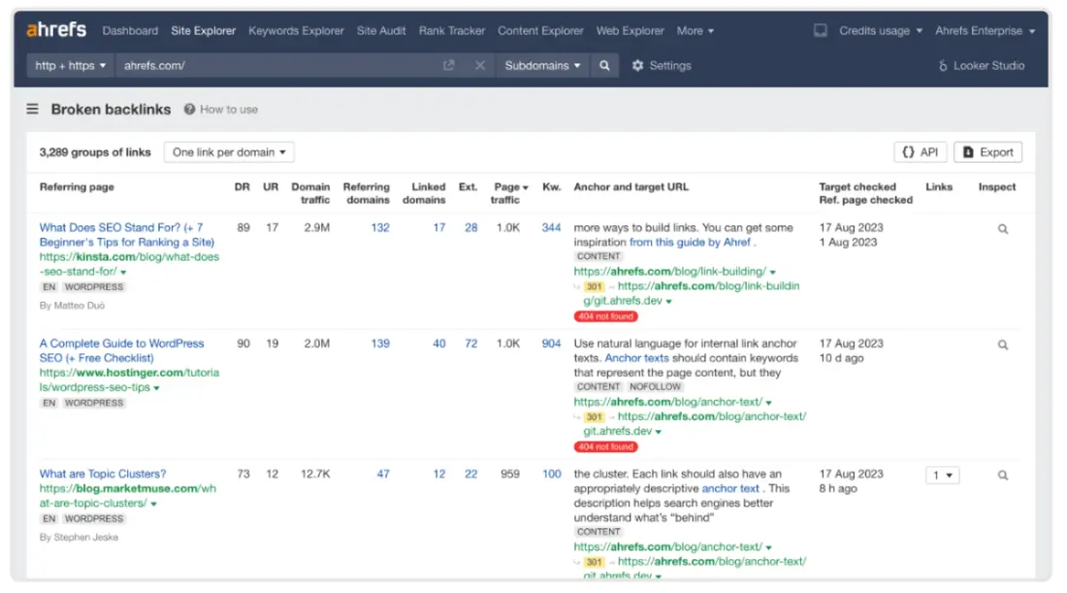Viewport: 1067px width, 593px height.
Task: Click first row's red 404 not found badge
Action: (605, 316)
